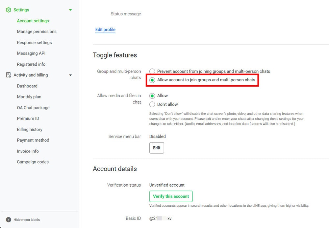
Task: Click the Disabled service menu status
Action: coord(157,136)
